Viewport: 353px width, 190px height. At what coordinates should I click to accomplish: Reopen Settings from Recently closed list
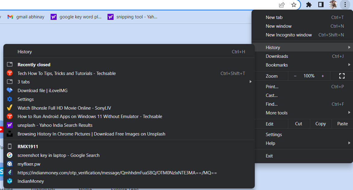point(129,99)
